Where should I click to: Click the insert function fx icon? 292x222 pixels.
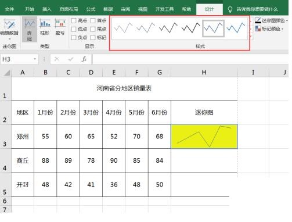[x=84, y=59]
